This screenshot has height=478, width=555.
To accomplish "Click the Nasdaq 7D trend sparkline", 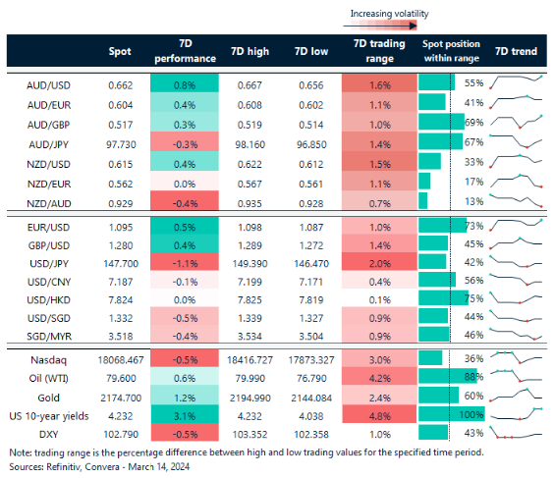I will point(516,357).
